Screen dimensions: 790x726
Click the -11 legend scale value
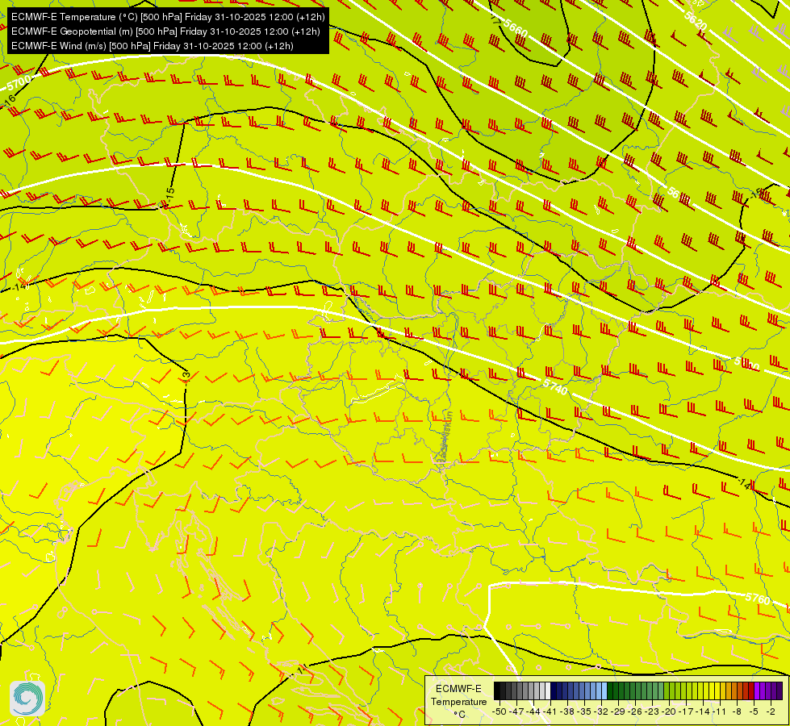(x=720, y=711)
